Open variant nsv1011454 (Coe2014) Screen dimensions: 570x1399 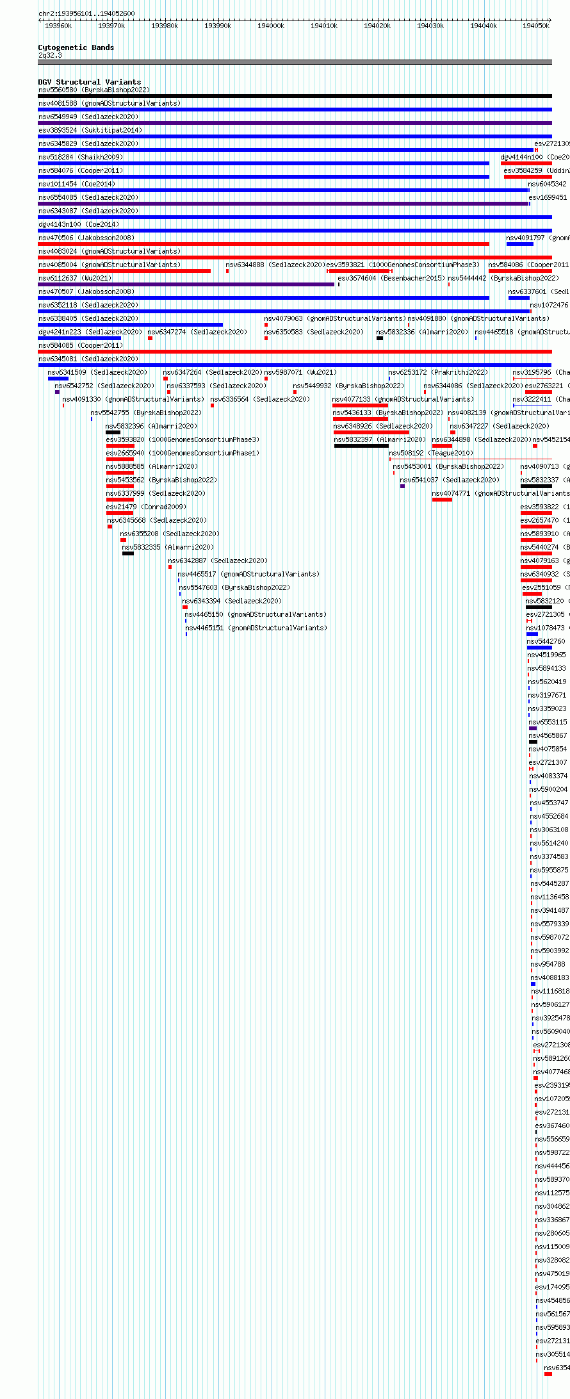[77, 184]
